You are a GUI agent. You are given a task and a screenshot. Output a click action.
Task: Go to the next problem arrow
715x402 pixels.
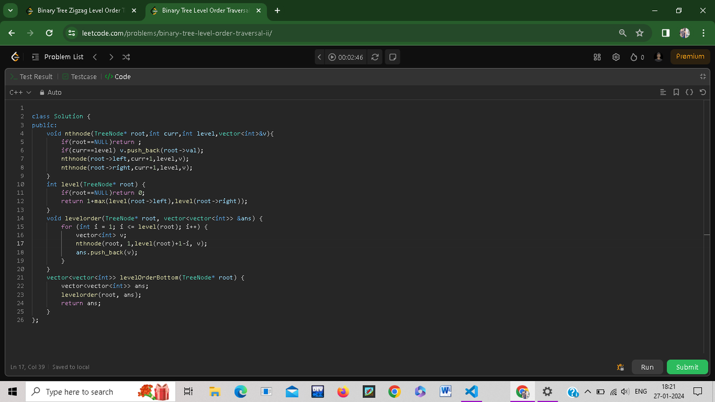coord(111,57)
